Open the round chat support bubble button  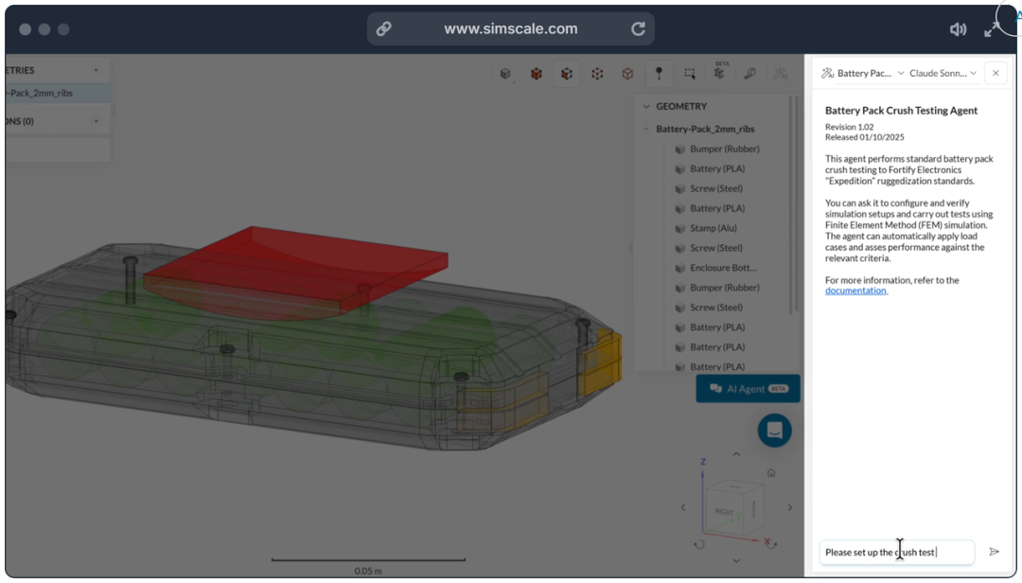click(x=774, y=431)
